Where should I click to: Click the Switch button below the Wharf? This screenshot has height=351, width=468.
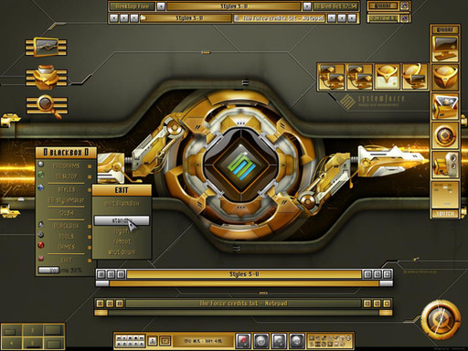(445, 214)
